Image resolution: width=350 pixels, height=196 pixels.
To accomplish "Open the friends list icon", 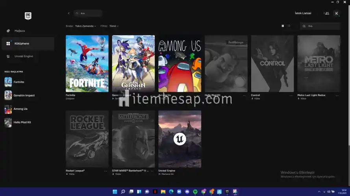I will [x=326, y=13].
